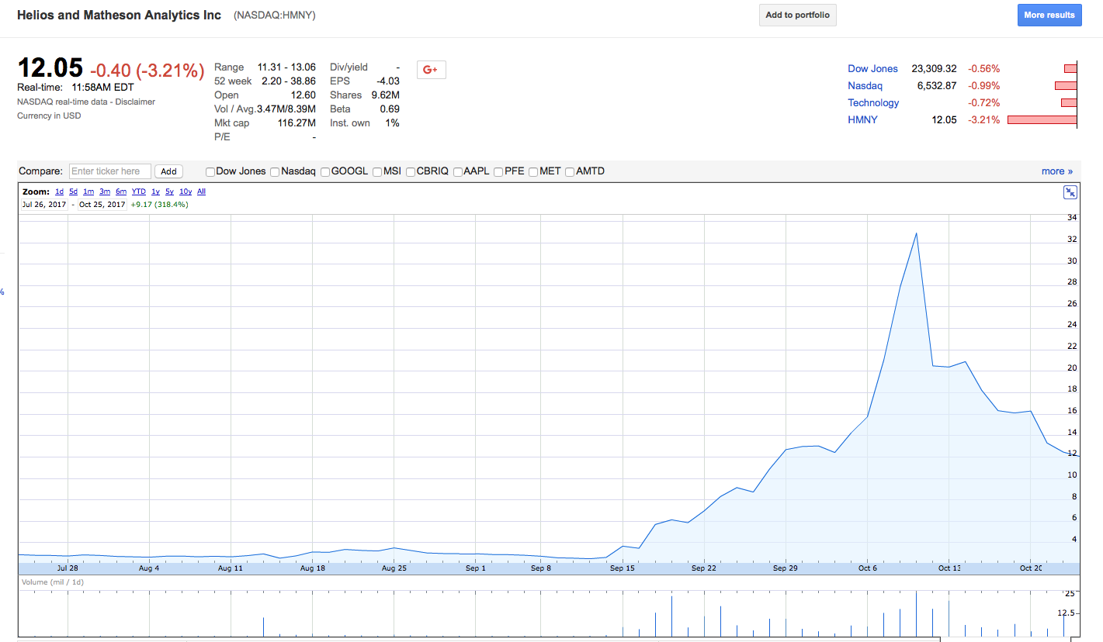Set chart zoom to 1d
Image resolution: width=1103 pixels, height=642 pixels.
pyautogui.click(x=60, y=192)
